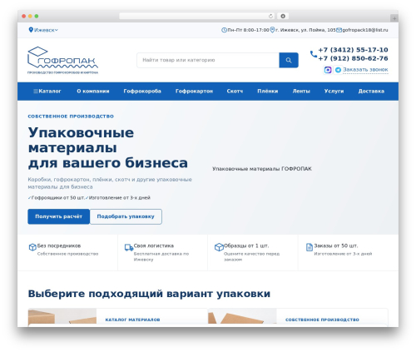This screenshot has height=352, width=416.
Task: Go to О компании menu item
Action: click(93, 92)
